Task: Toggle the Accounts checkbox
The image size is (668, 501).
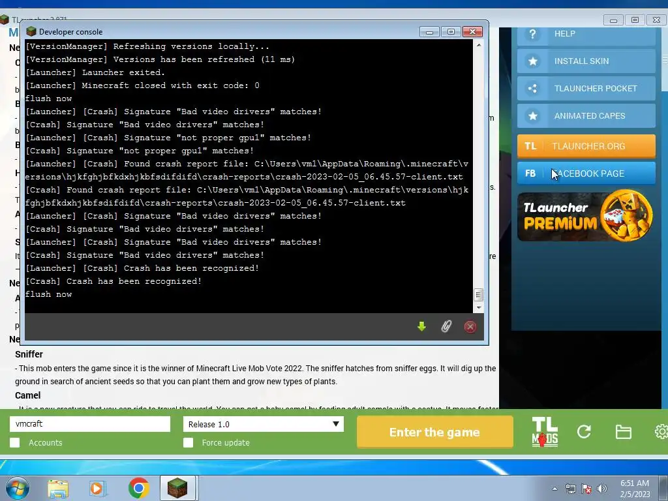Action: click(15, 443)
